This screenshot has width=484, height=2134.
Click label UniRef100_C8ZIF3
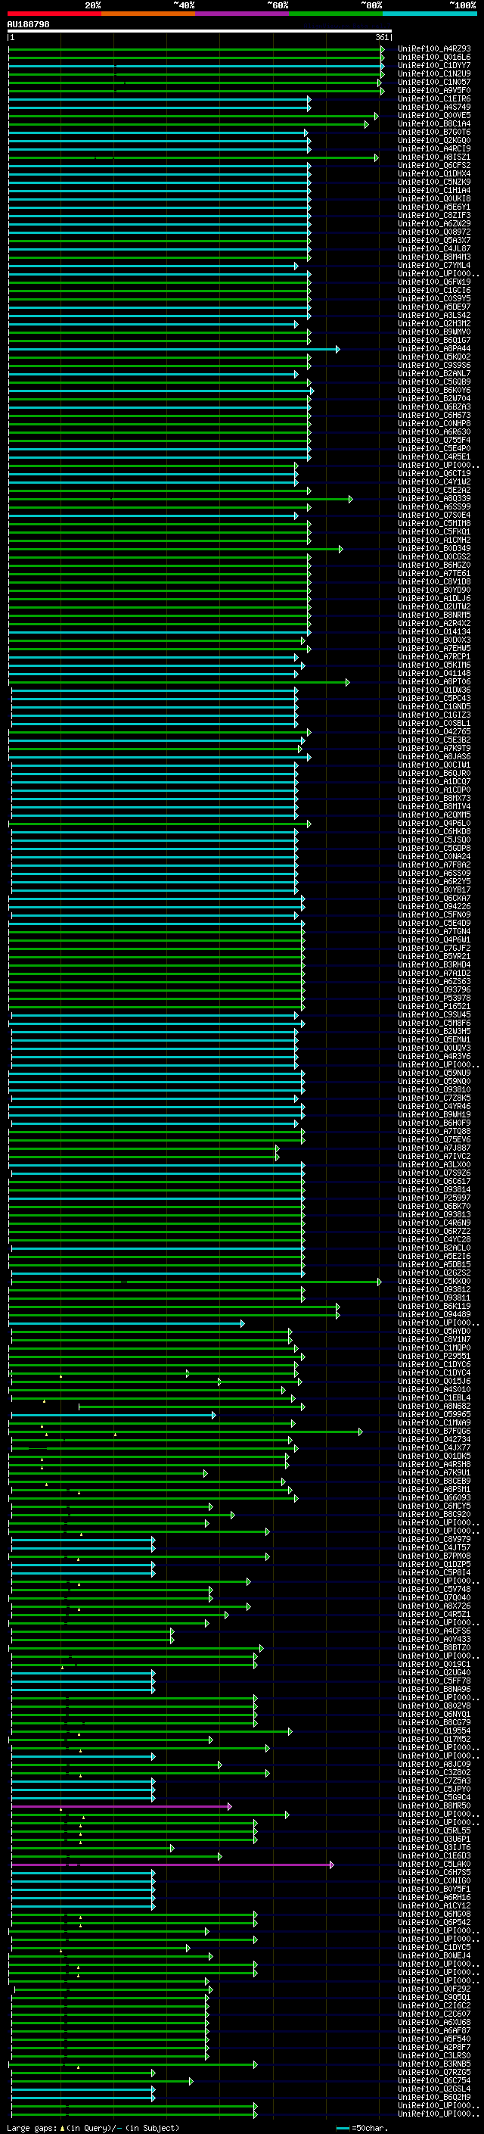[x=434, y=216]
